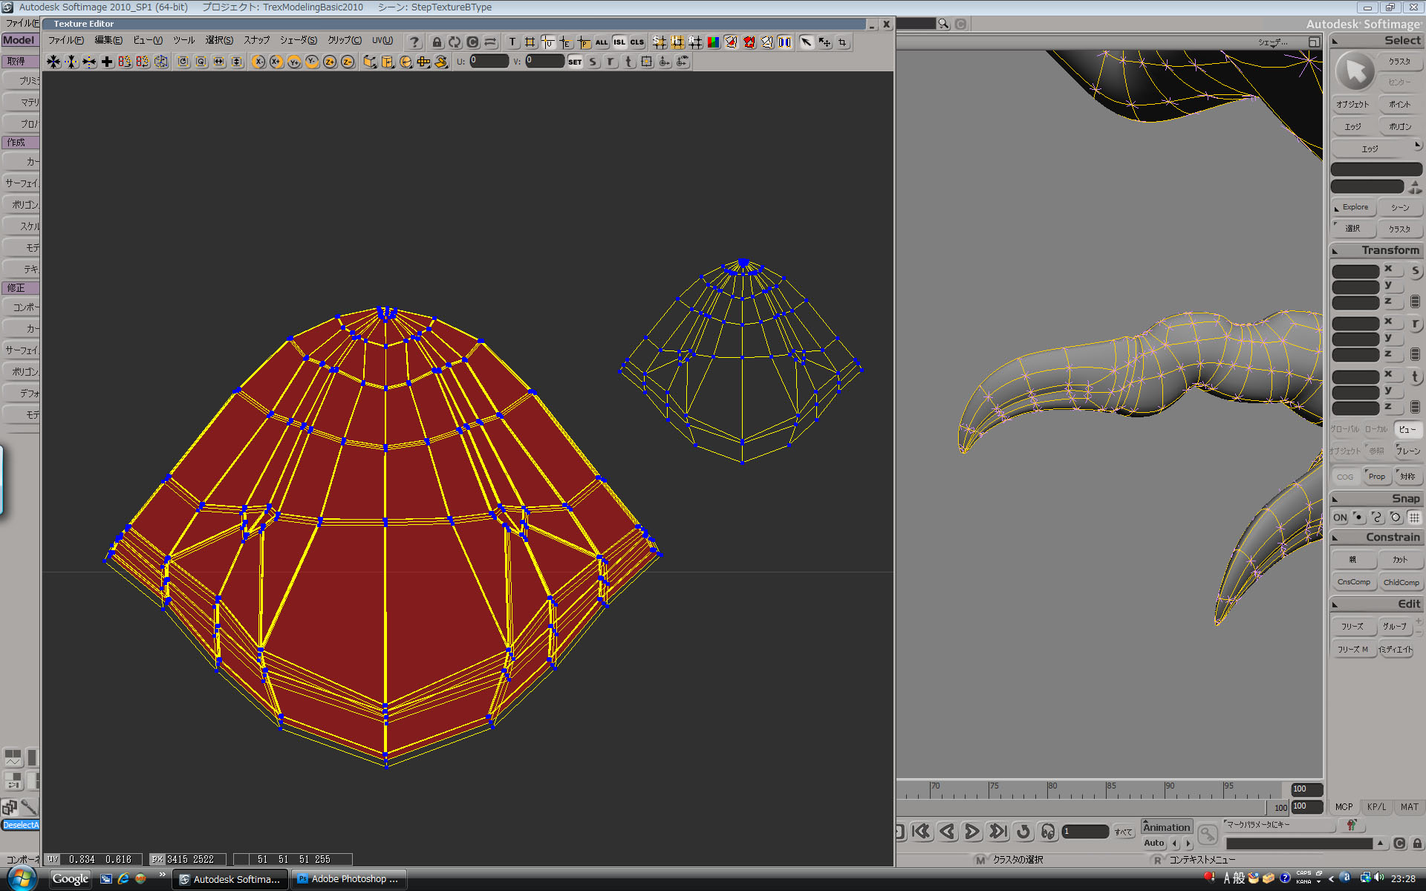Viewport: 1426px width, 891px height.
Task: Select the arrow picker tool in the MCP panel
Action: (1354, 71)
